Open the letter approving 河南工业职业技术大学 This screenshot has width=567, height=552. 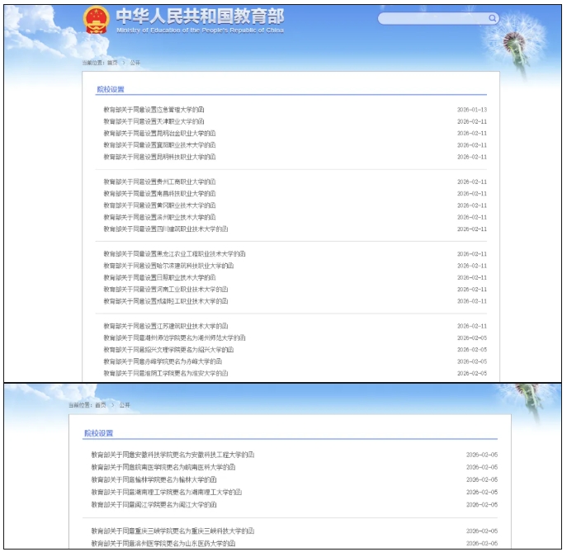point(166,290)
